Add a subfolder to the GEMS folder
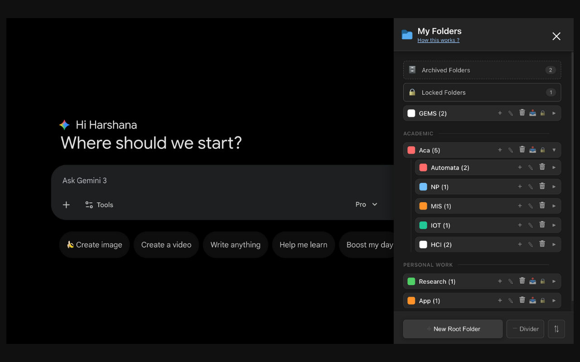580x362 pixels. 500,113
